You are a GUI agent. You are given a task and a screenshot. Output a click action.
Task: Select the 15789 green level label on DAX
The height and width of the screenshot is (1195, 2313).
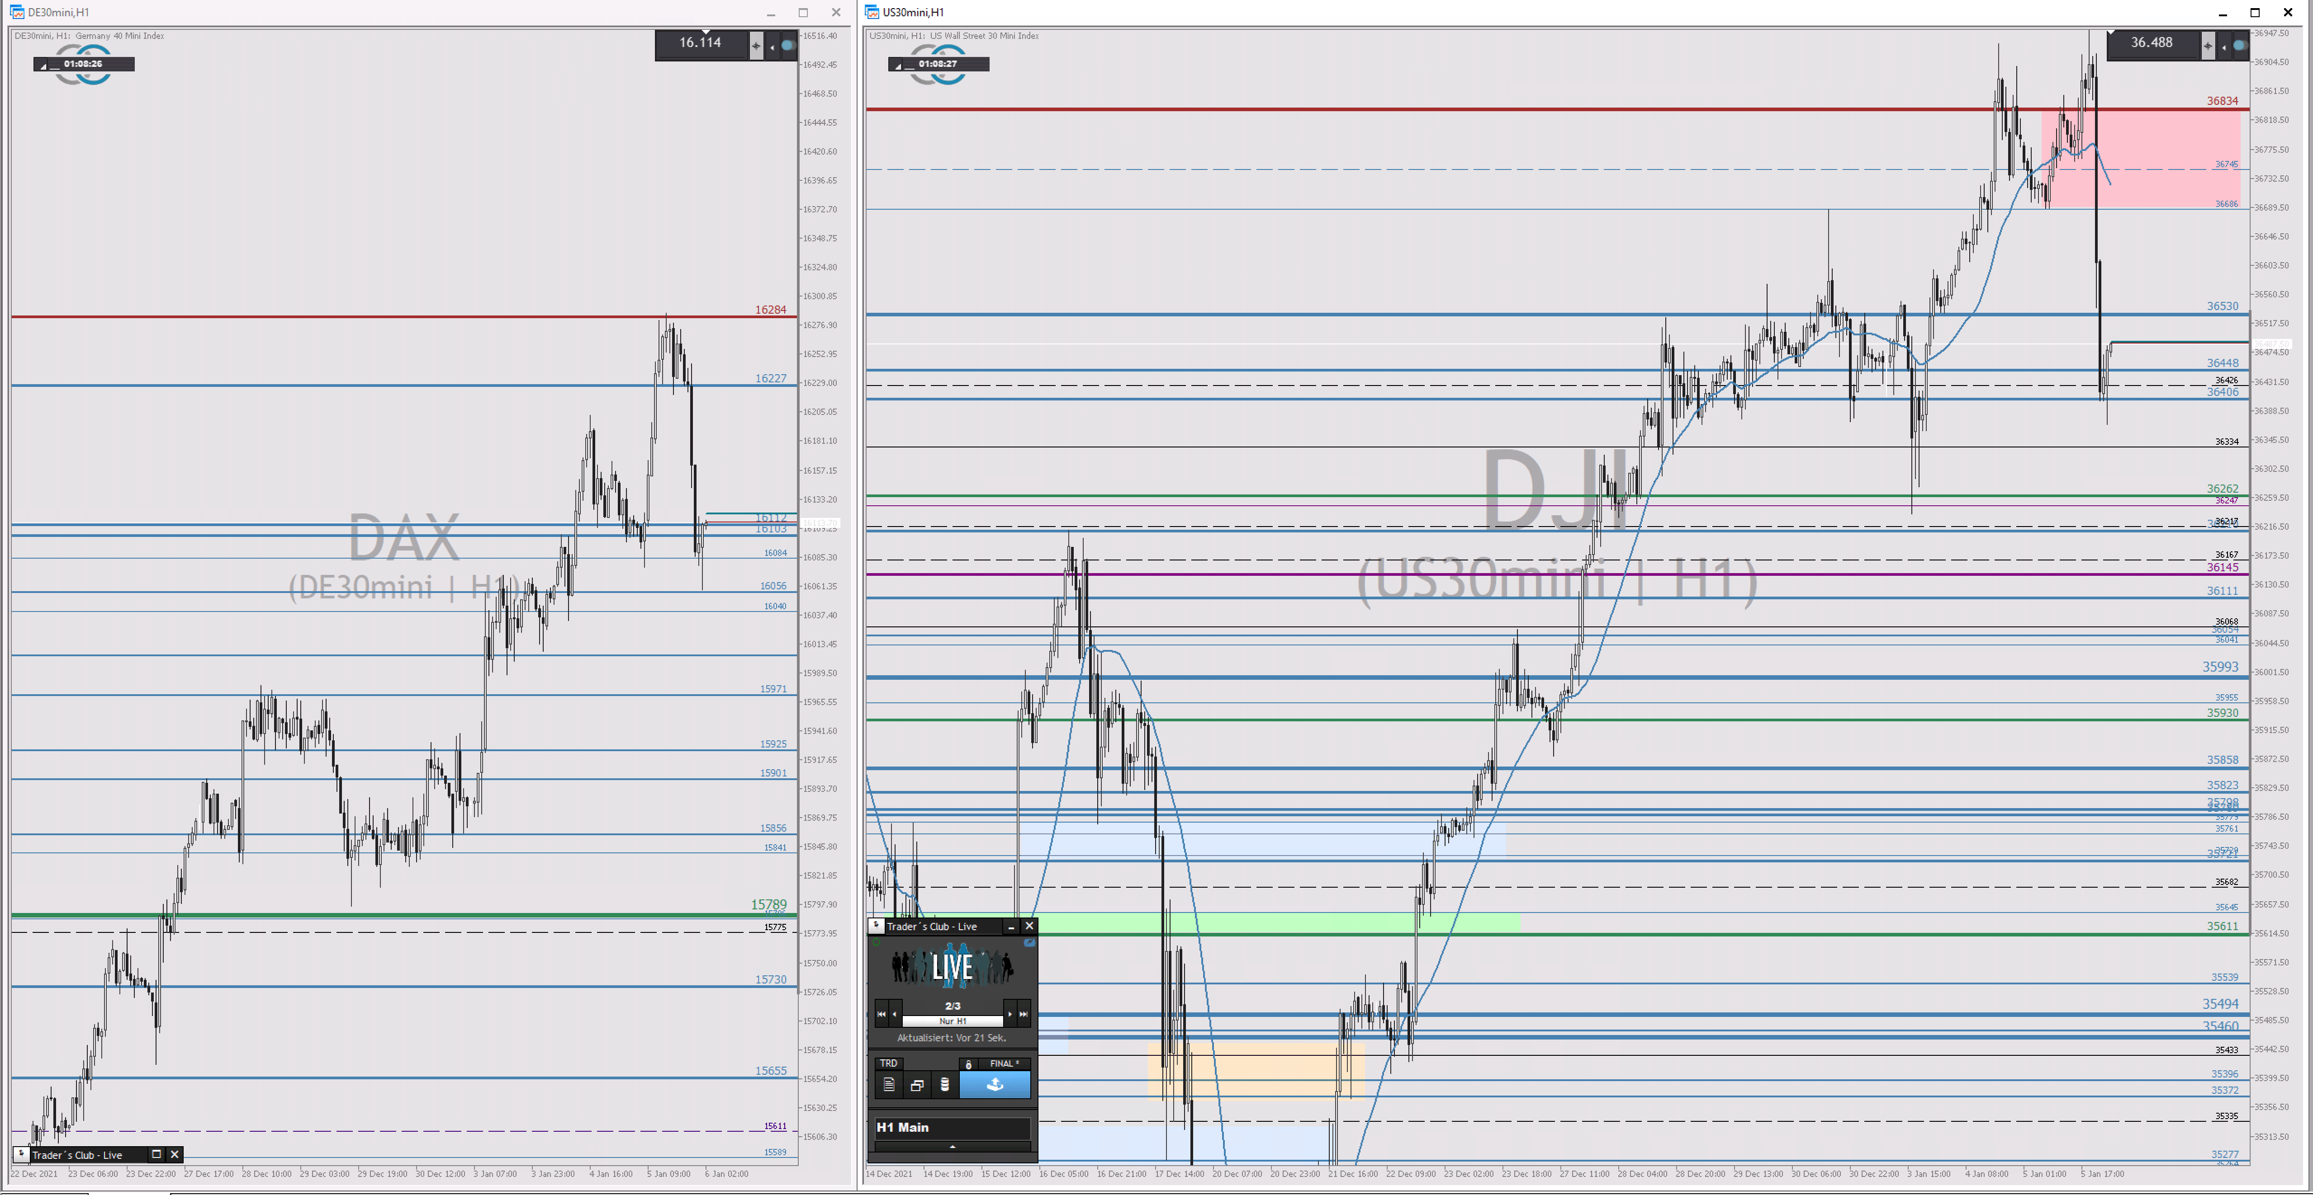point(768,904)
